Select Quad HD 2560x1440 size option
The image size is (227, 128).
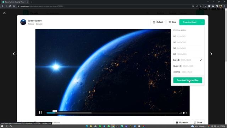(x=188, y=66)
